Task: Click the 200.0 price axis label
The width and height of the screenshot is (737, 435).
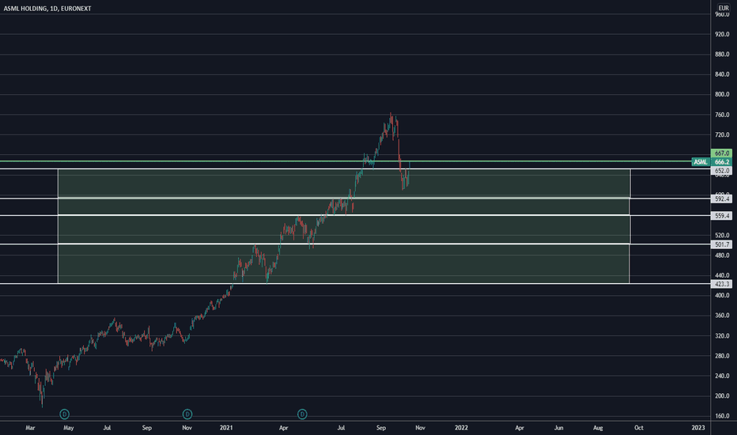Action: (722, 396)
